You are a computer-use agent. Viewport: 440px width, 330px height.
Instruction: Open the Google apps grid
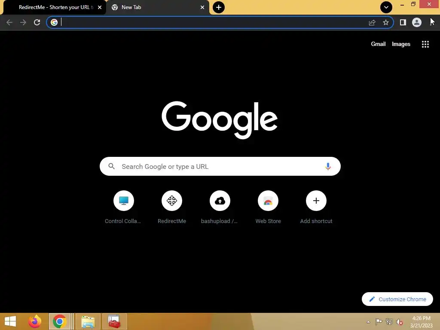[425, 44]
